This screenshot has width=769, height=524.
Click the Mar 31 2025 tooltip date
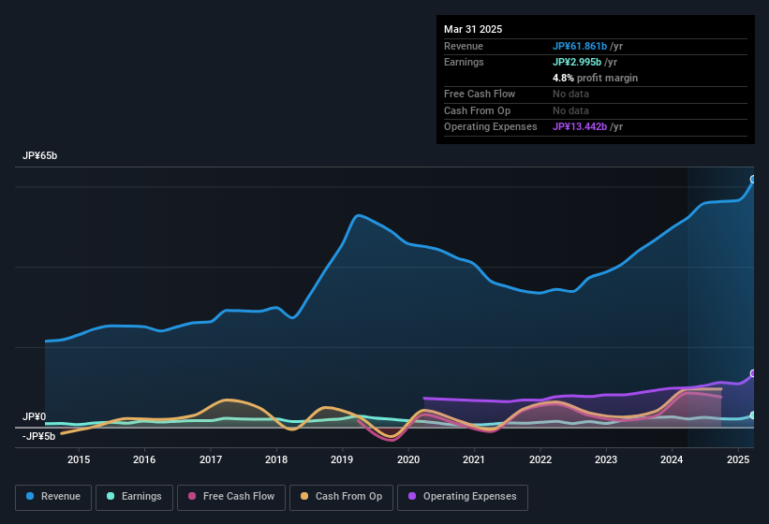(x=473, y=29)
